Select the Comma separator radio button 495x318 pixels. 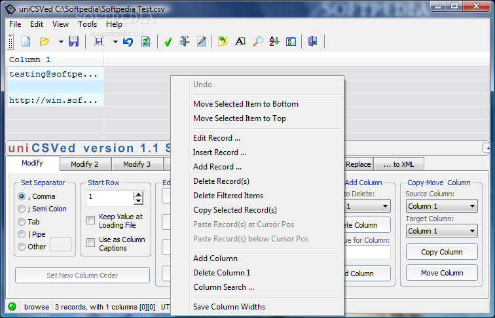22,196
